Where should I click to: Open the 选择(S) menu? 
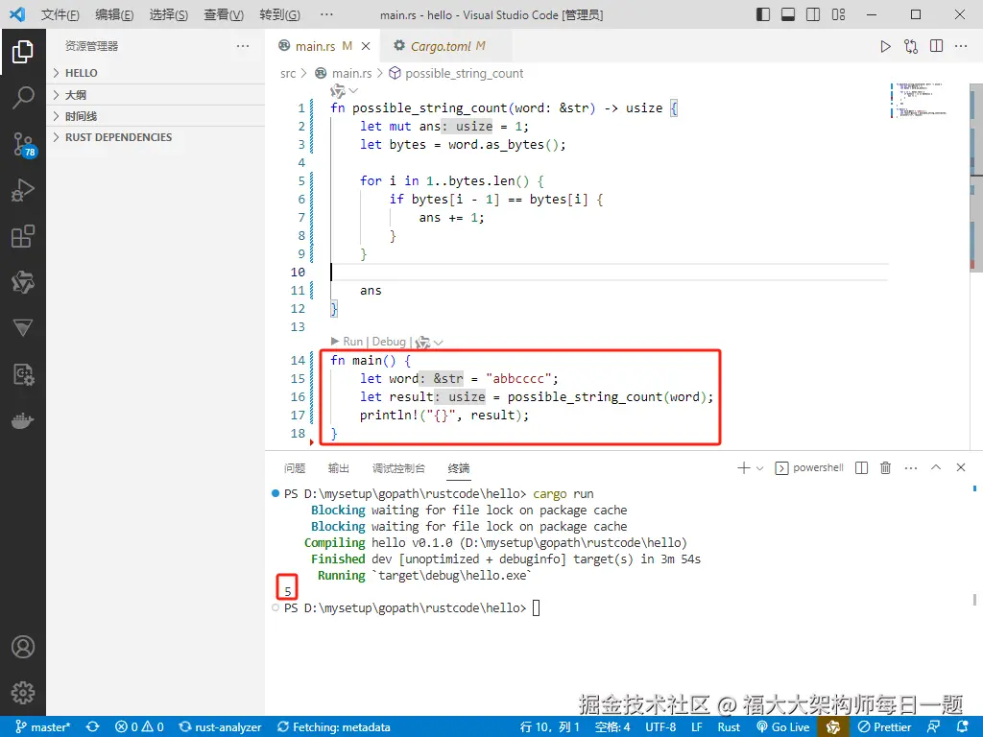tap(169, 14)
